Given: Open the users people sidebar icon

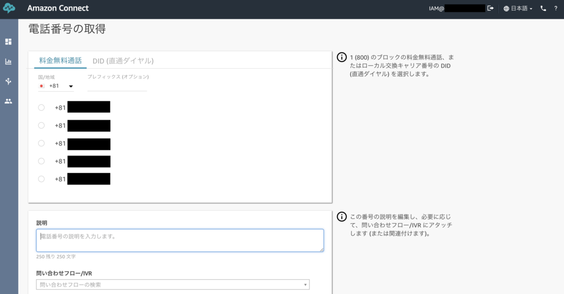Looking at the screenshot, I should coord(8,101).
